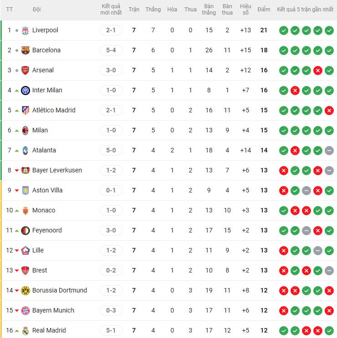337x338 pixels.
Task: Open the Bayer Leverkusen team page
Action: tap(57, 170)
